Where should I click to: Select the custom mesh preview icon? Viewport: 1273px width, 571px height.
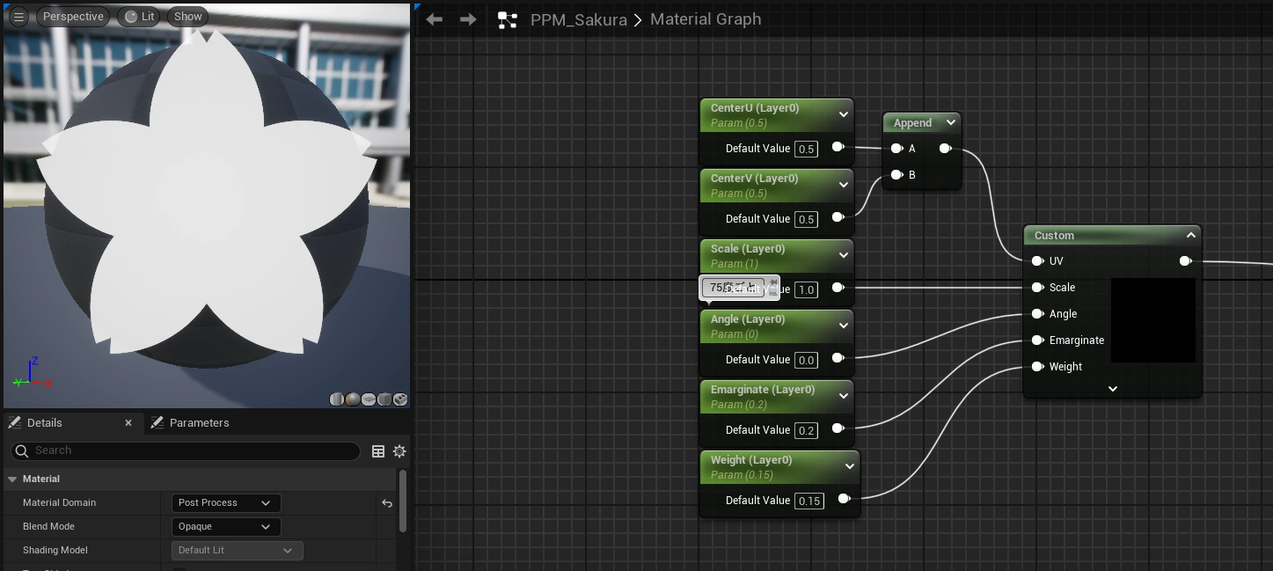pos(400,399)
